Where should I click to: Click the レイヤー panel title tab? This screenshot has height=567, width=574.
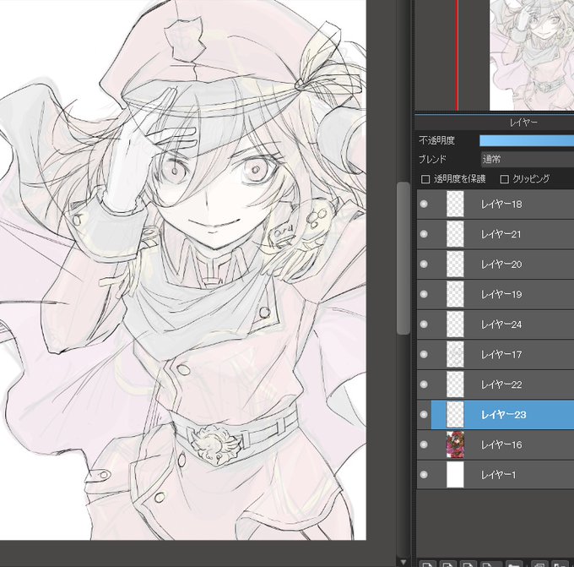coord(523,123)
